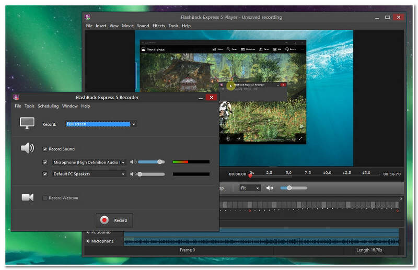This screenshot has height=270, width=418.
Task: Open the Record mode dropdown showing Full screen
Action: point(134,124)
